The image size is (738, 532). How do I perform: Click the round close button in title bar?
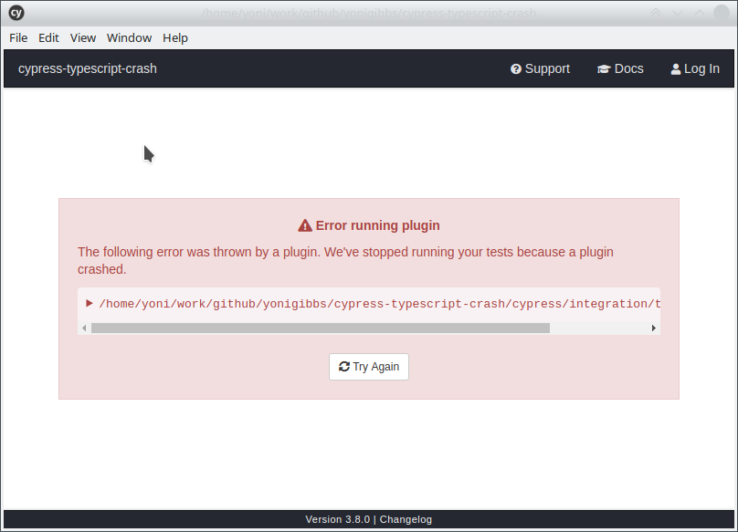722,13
